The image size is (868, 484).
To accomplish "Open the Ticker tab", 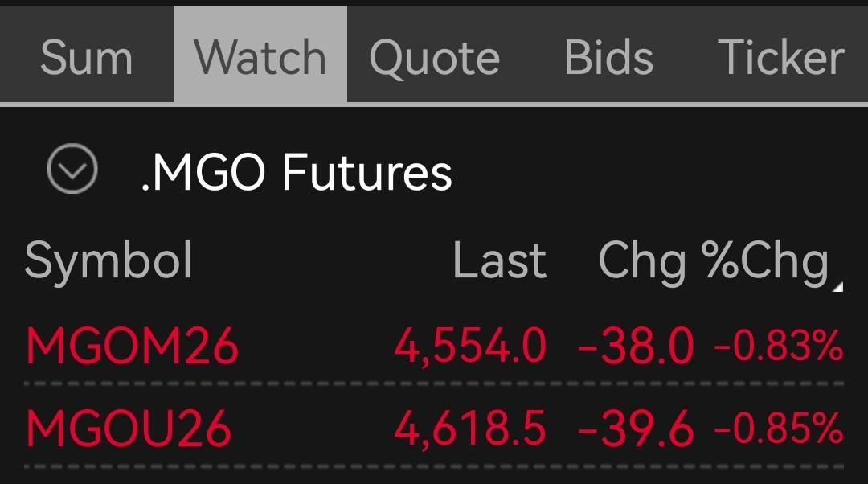I will pos(781,58).
